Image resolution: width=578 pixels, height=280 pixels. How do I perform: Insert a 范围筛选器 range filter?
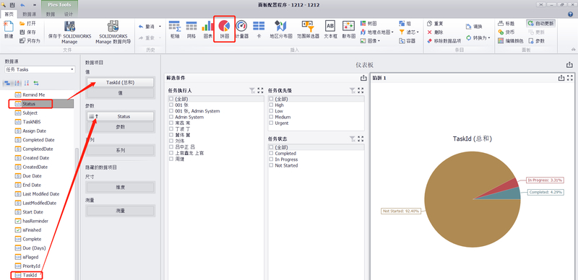point(308,30)
